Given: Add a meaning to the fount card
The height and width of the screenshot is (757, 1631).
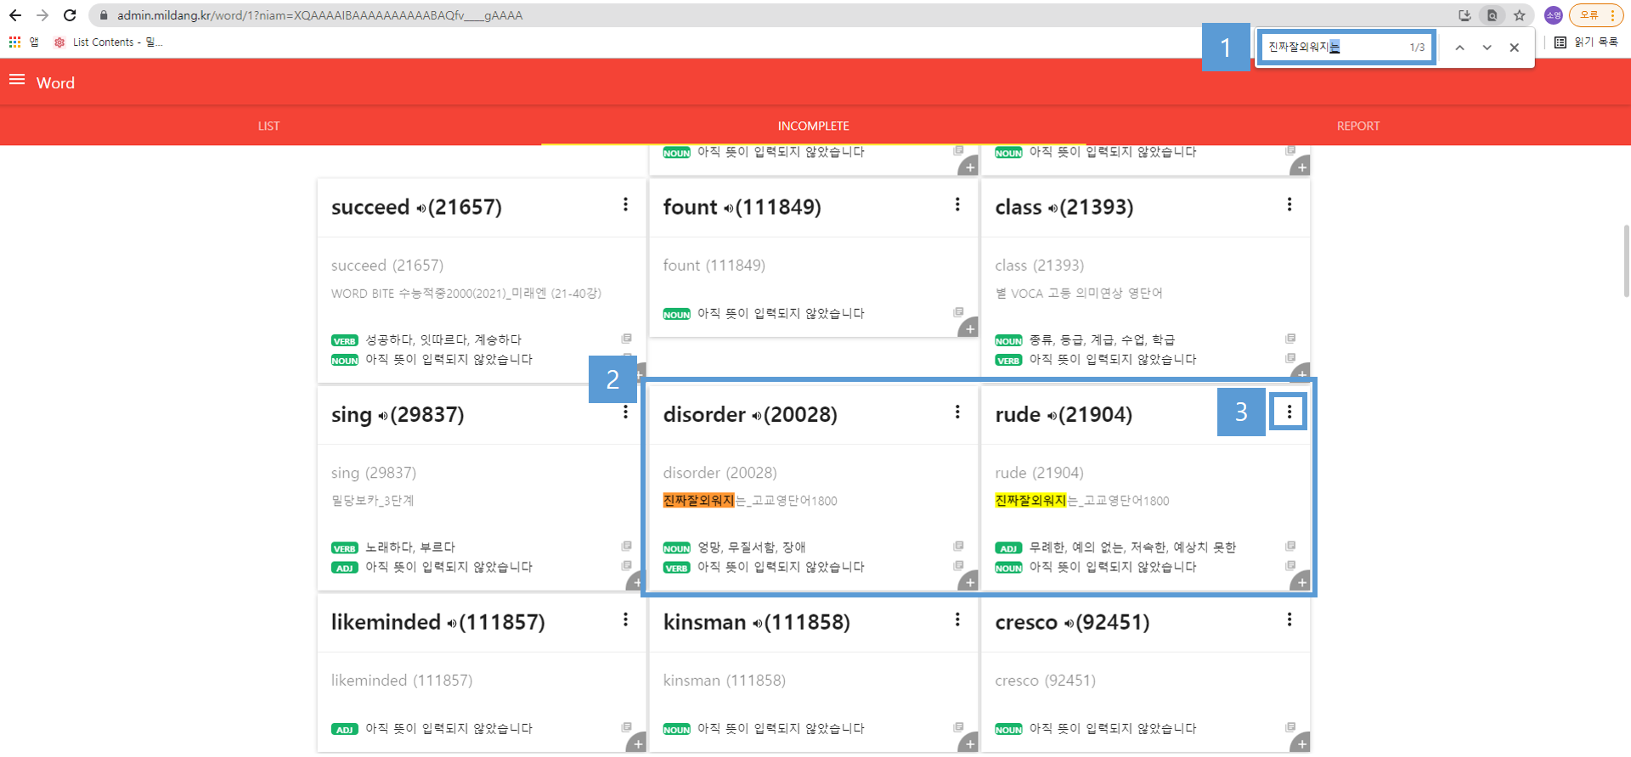Looking at the screenshot, I should point(969,328).
